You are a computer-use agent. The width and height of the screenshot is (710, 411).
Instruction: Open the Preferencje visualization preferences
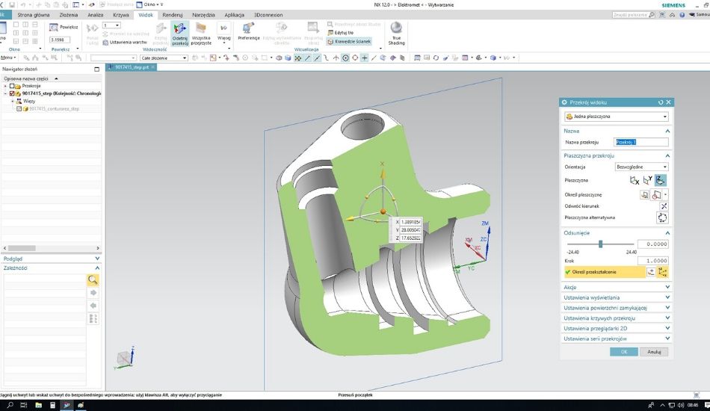tap(249, 31)
